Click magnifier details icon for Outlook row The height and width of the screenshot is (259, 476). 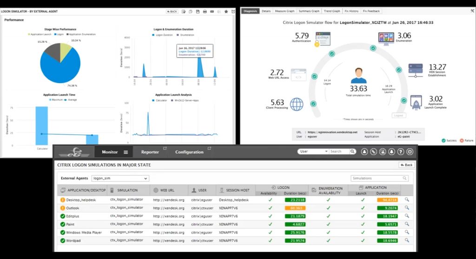pyautogui.click(x=407, y=208)
